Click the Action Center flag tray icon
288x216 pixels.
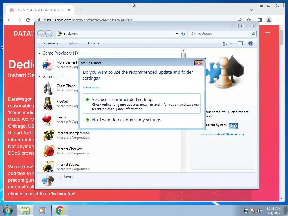click(253, 211)
